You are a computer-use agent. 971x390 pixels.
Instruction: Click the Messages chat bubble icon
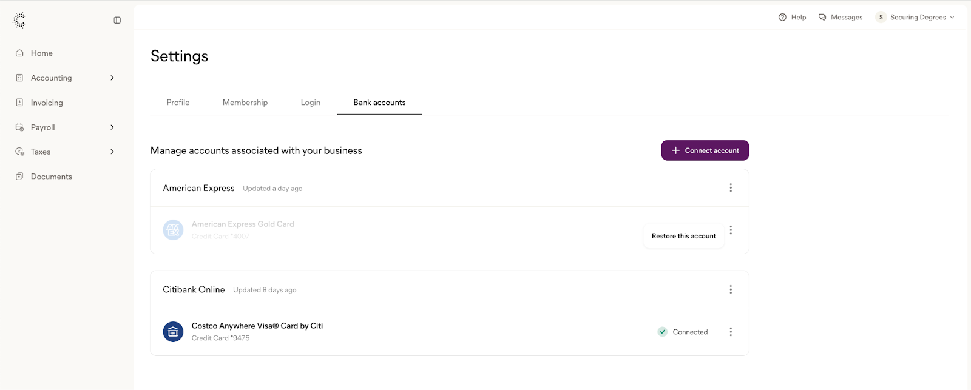pos(822,17)
